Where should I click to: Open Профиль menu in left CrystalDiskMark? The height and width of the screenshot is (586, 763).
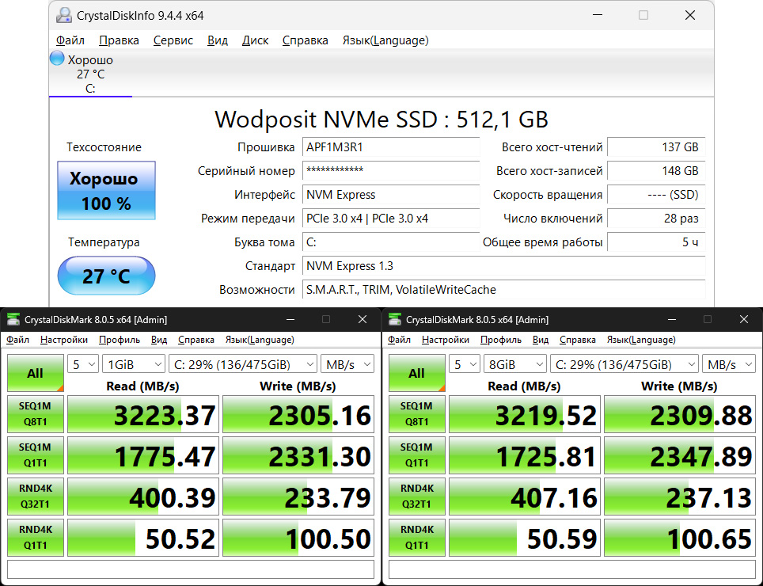pos(119,340)
